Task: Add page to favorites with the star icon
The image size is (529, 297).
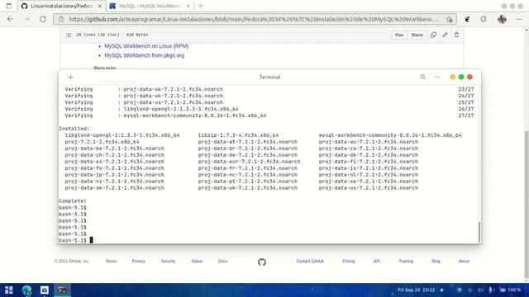Action: coord(449,19)
